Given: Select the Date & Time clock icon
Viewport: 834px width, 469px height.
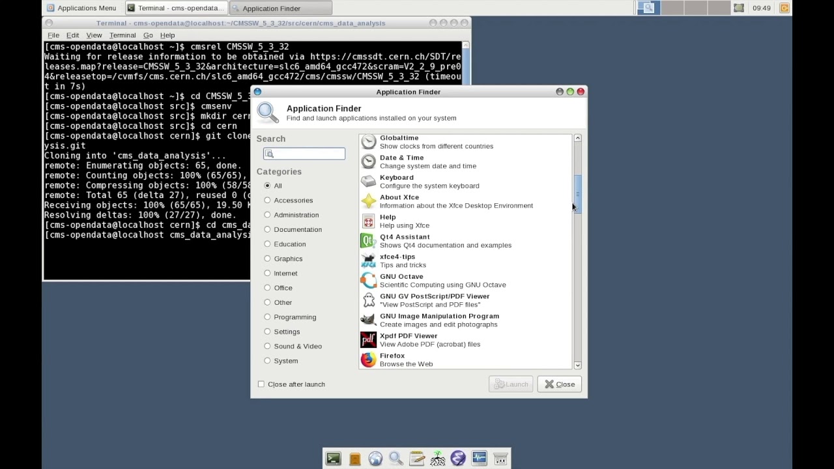Looking at the screenshot, I should [369, 162].
